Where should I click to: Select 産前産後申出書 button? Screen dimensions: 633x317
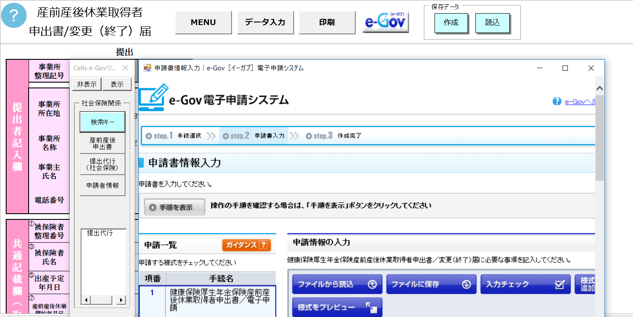tap(103, 143)
